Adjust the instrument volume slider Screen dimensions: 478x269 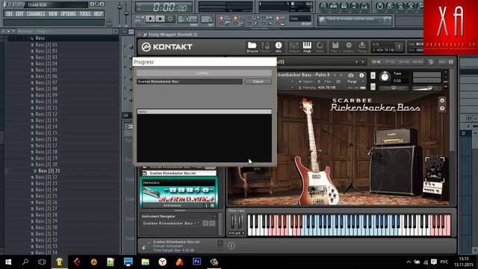pos(426,88)
